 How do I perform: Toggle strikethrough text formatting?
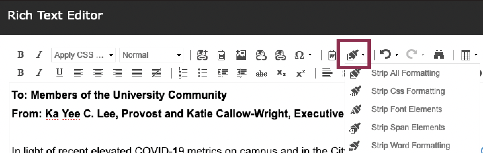tap(261, 73)
